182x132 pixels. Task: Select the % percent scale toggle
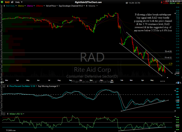tap(180, 83)
